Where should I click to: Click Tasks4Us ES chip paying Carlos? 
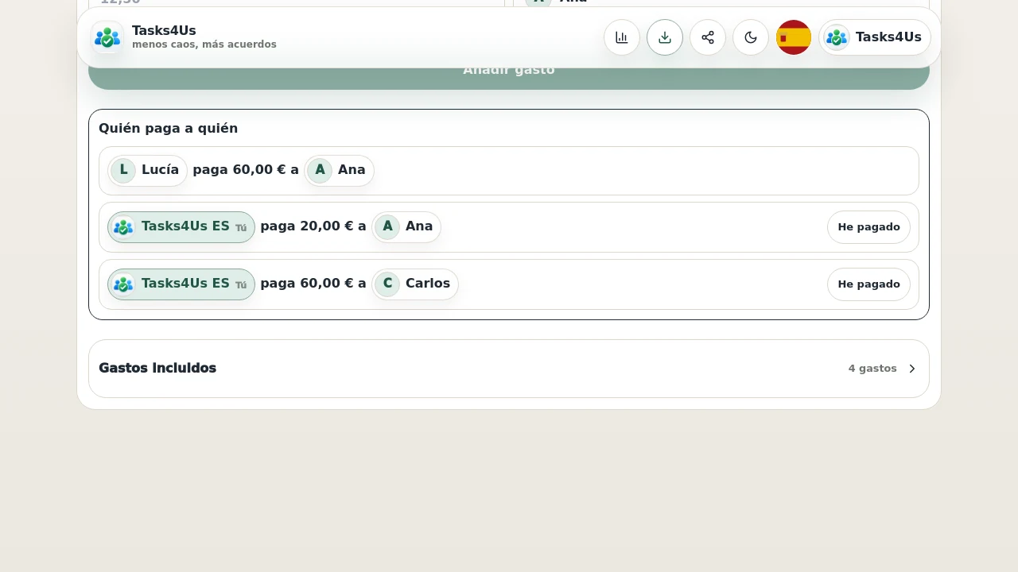181,284
